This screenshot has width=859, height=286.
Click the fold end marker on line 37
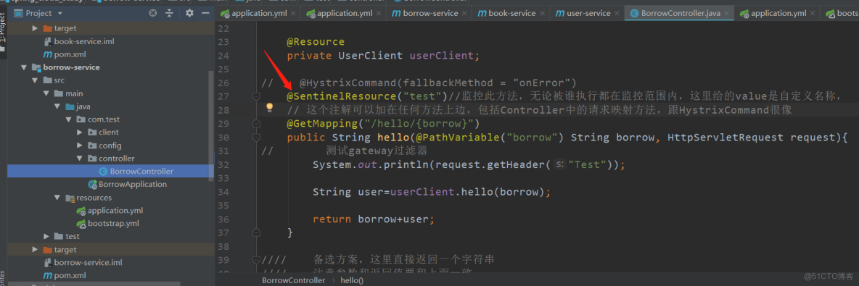[x=255, y=233]
